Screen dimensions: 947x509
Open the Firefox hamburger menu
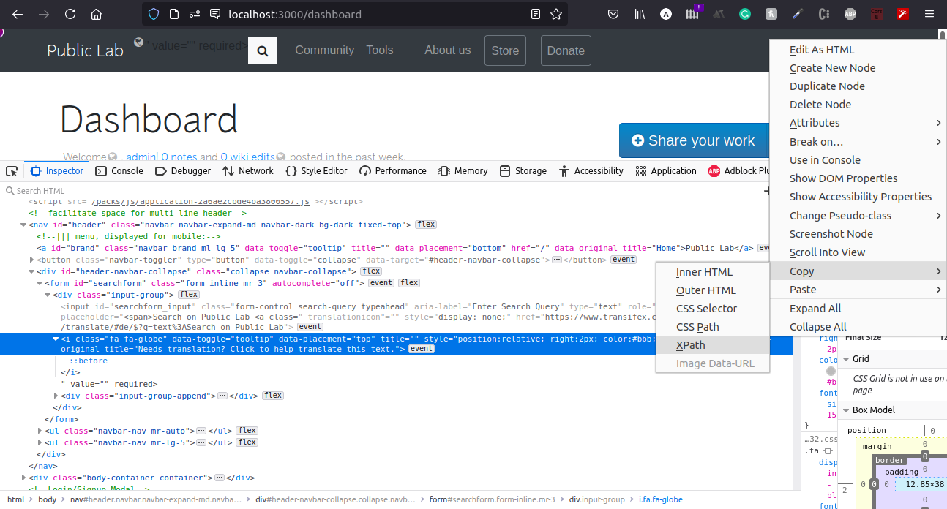(929, 14)
